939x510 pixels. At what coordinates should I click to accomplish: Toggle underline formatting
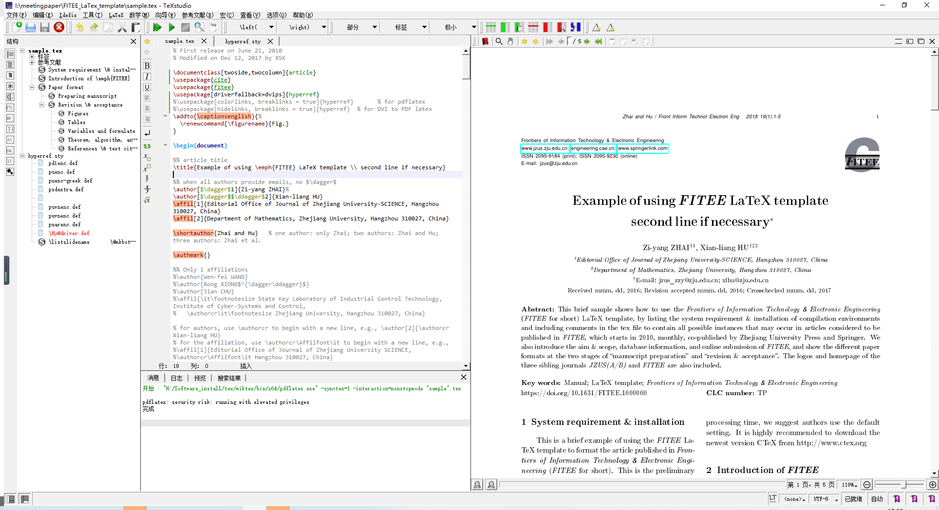(x=147, y=87)
